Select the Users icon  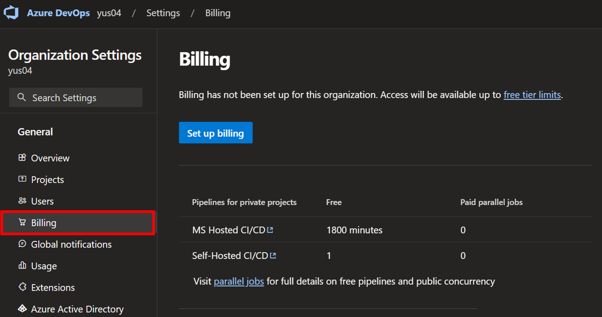pos(21,201)
